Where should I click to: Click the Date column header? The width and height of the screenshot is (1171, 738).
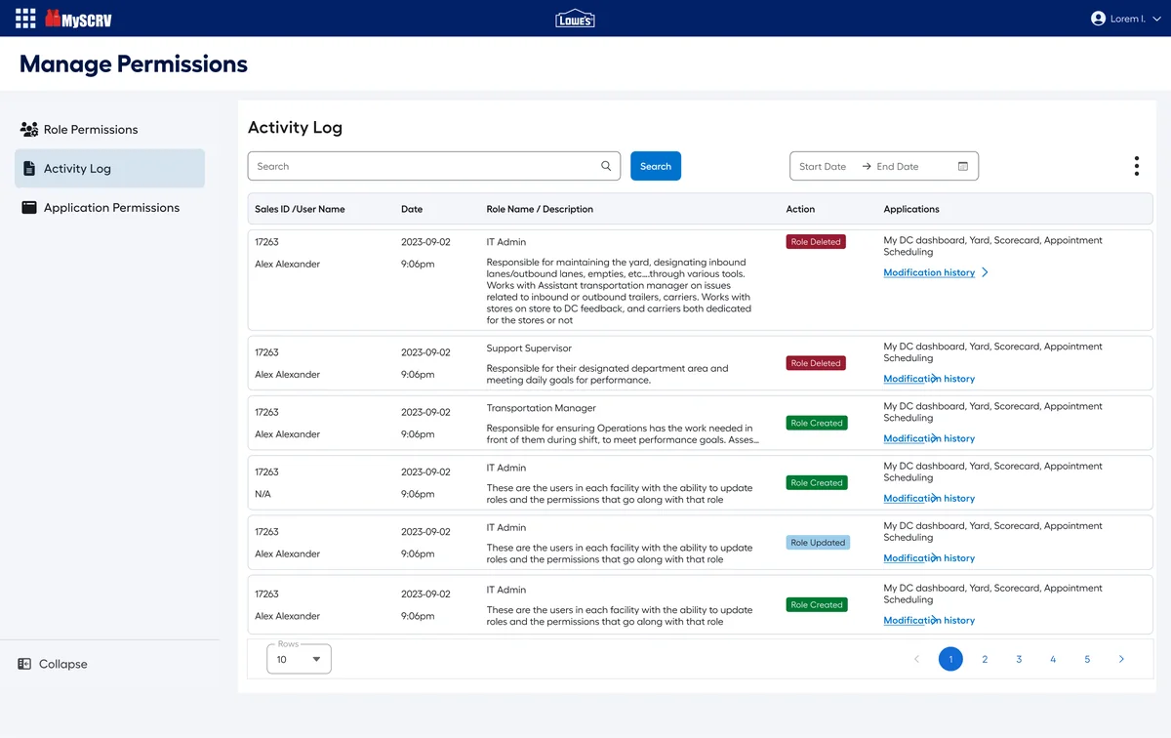(412, 209)
